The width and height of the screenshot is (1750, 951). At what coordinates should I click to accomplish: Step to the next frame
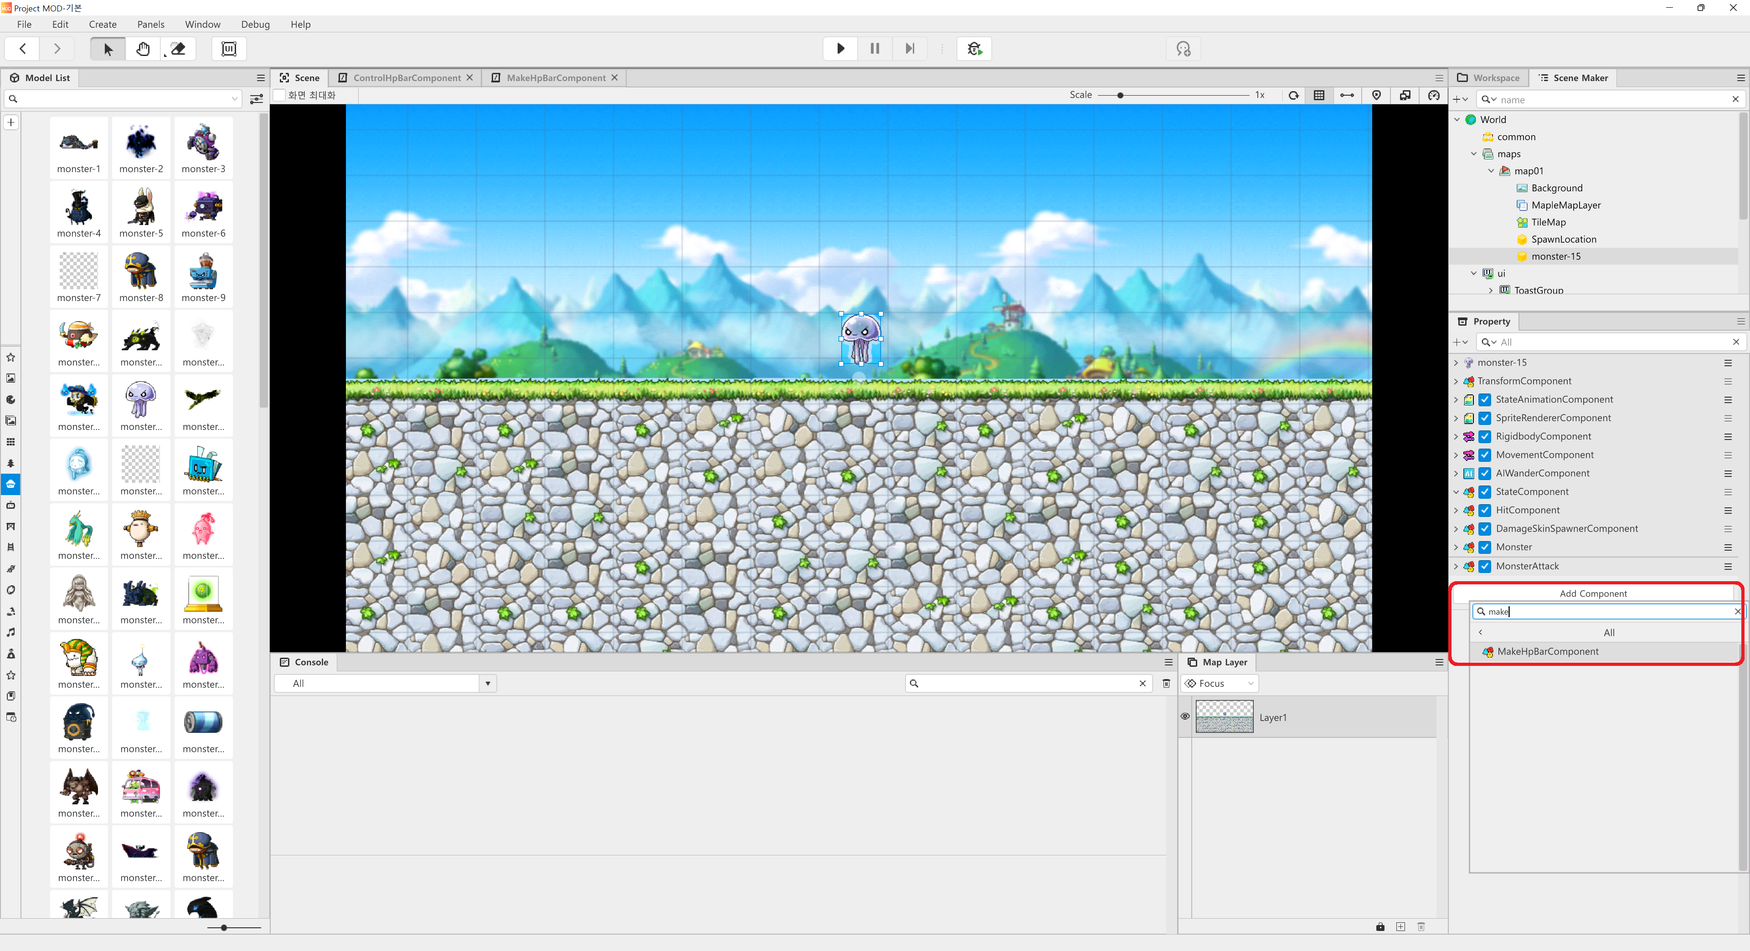(x=910, y=49)
